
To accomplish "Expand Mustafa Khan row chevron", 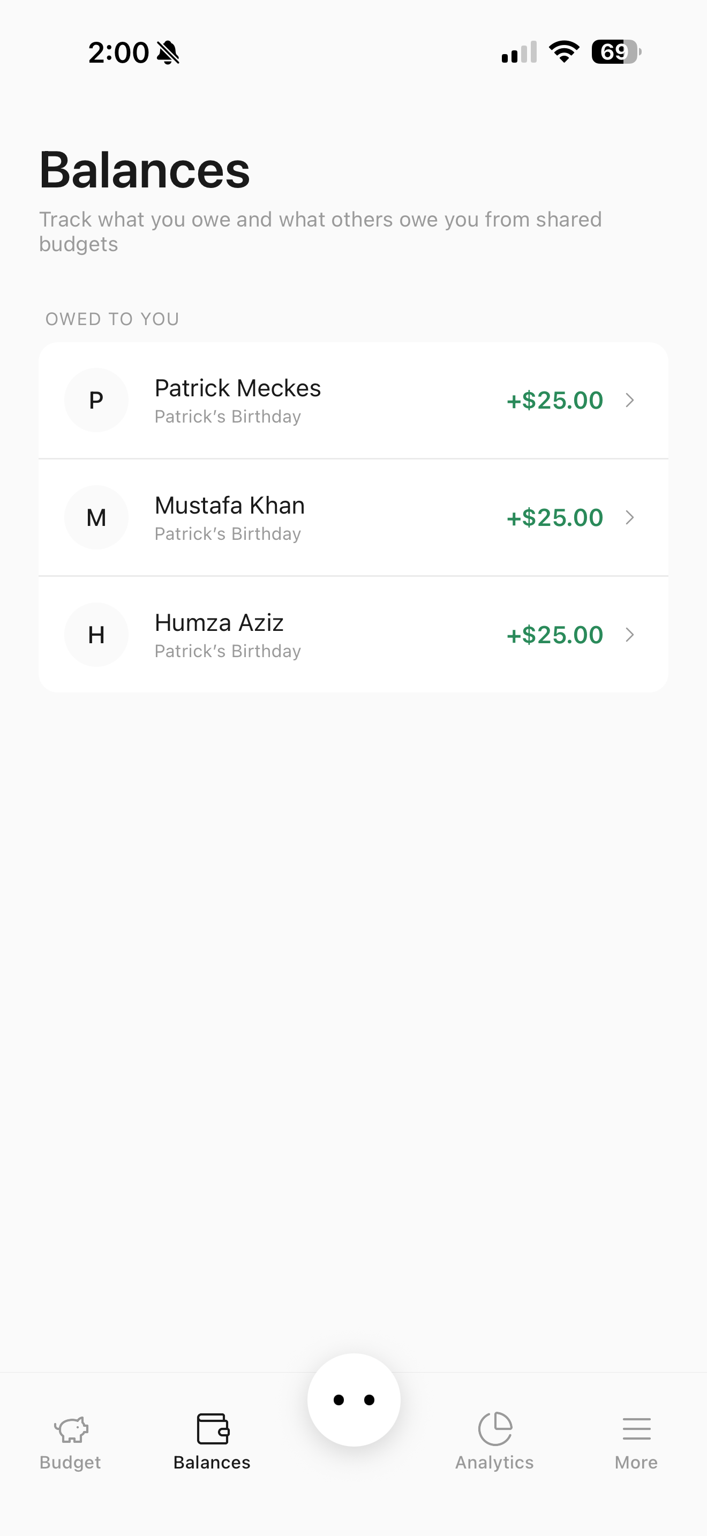I will click(629, 517).
